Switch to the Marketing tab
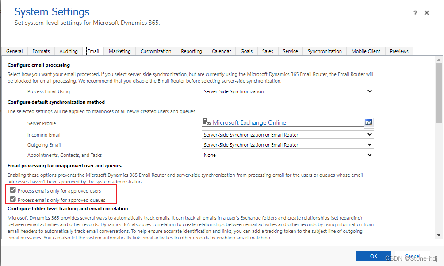The height and width of the screenshot is (266, 444). pyautogui.click(x=120, y=51)
